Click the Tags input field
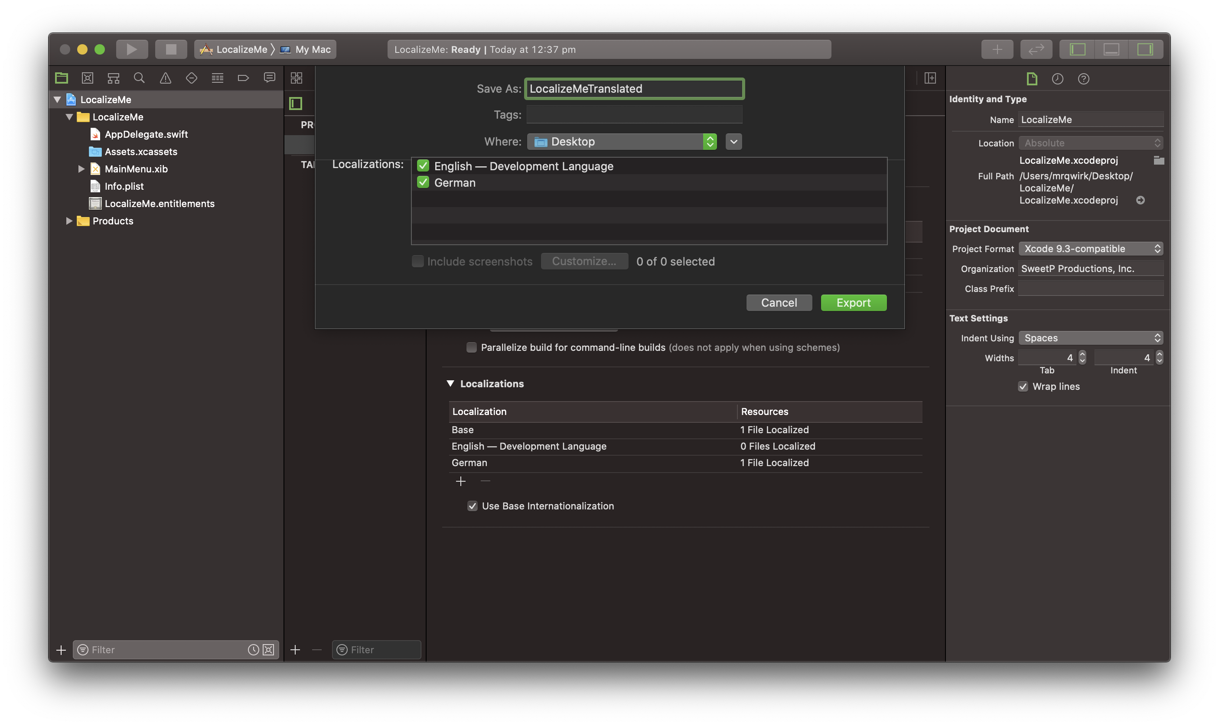Screen dimensions: 1219x726 (635, 114)
